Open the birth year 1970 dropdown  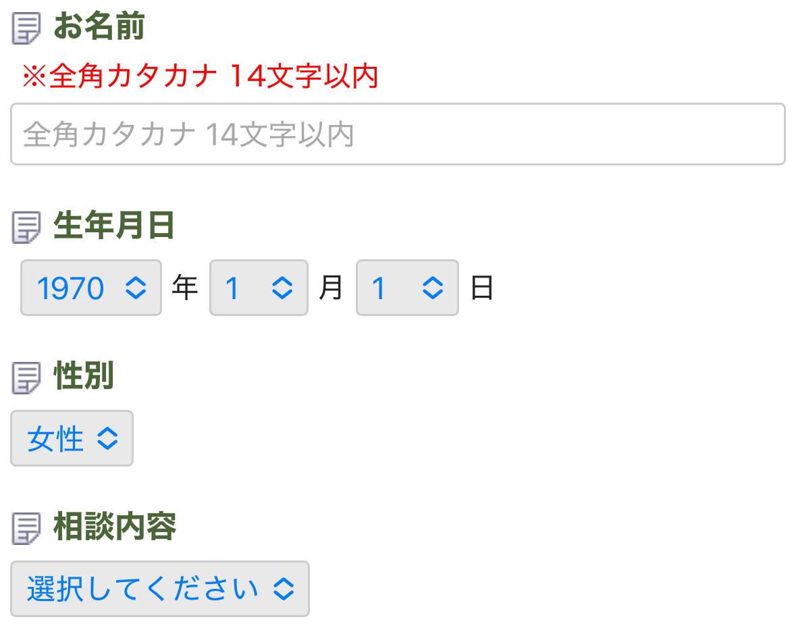tap(91, 288)
